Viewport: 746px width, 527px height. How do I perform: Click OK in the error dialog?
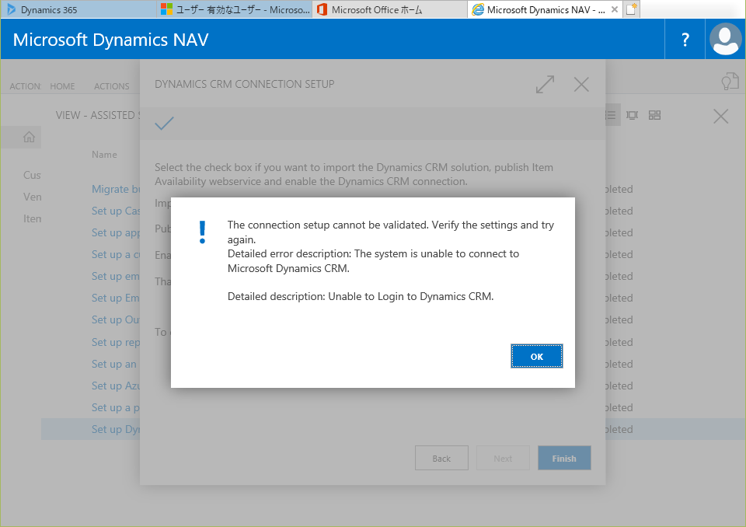coord(537,356)
